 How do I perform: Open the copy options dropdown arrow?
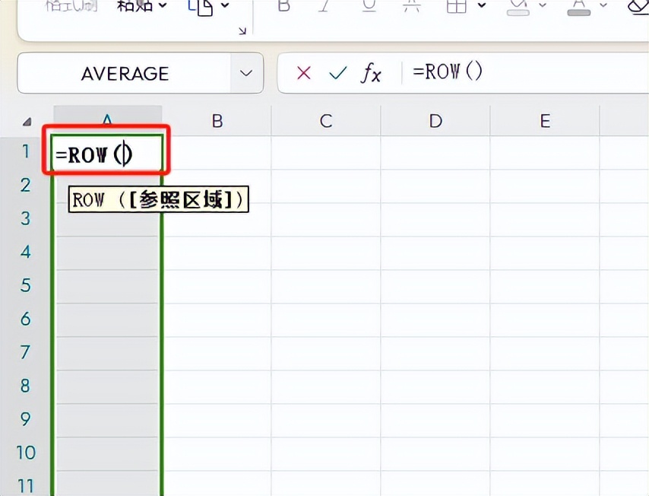[225, 5]
